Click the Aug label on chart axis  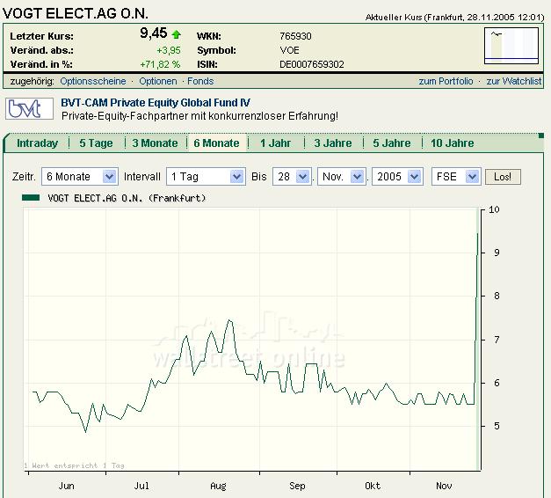pos(218,486)
